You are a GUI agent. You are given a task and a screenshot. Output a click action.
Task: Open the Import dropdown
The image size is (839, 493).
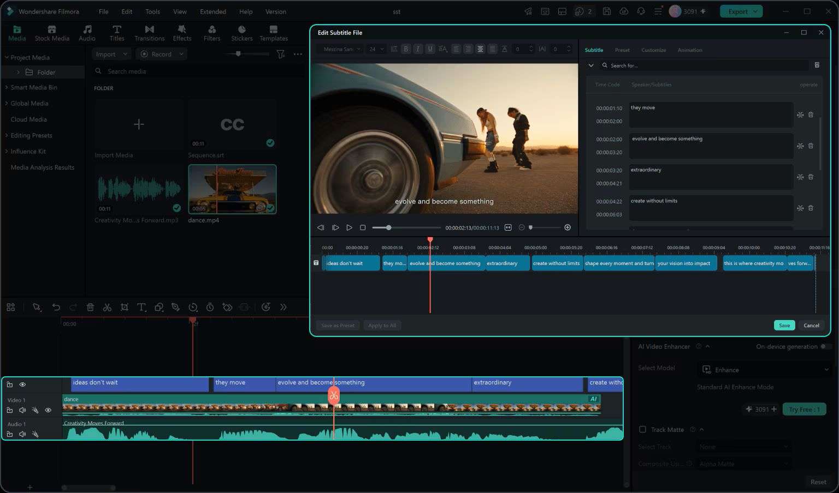tap(111, 54)
